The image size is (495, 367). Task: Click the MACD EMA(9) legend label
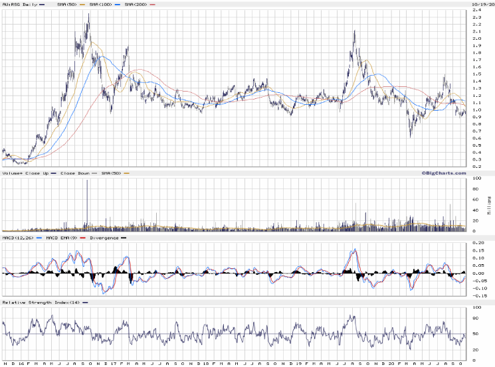pyautogui.click(x=62, y=238)
